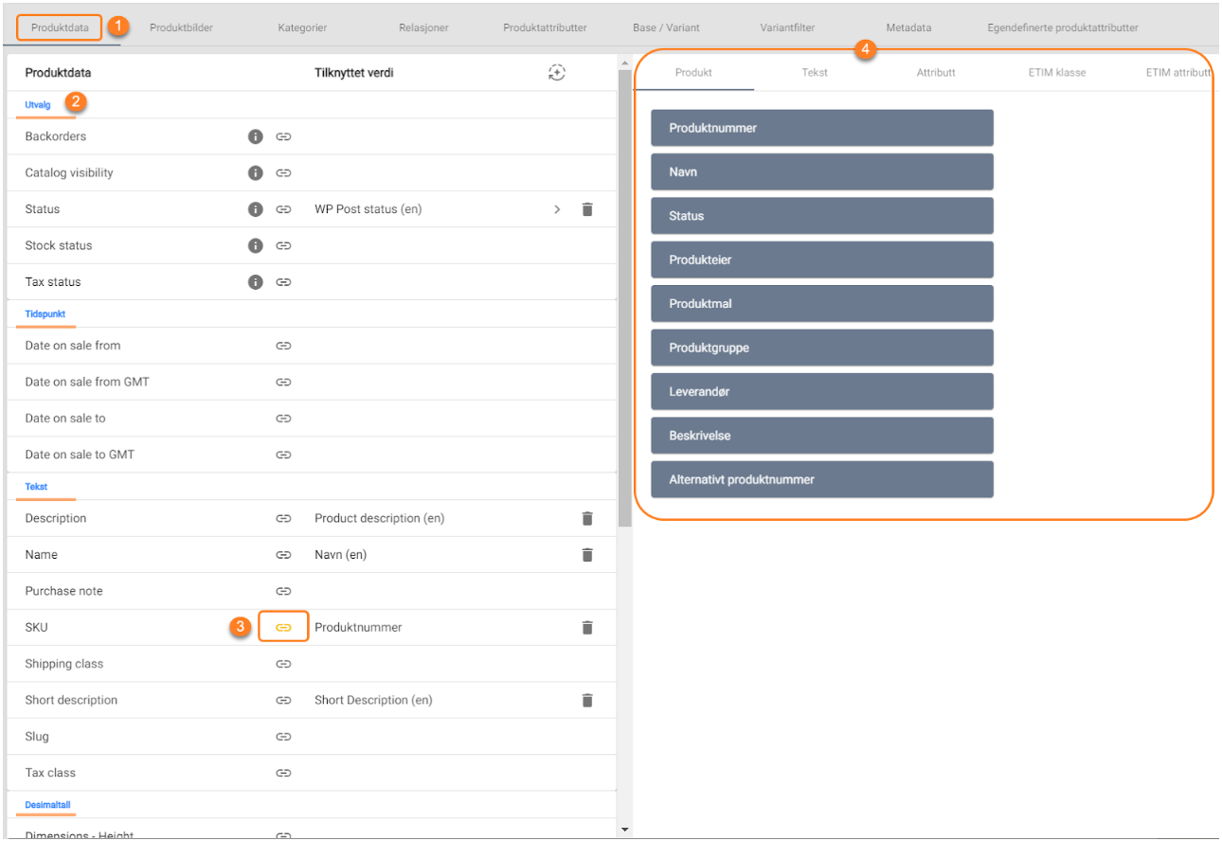
Task: Click the scrollbar down arrow of the list
Action: click(623, 830)
